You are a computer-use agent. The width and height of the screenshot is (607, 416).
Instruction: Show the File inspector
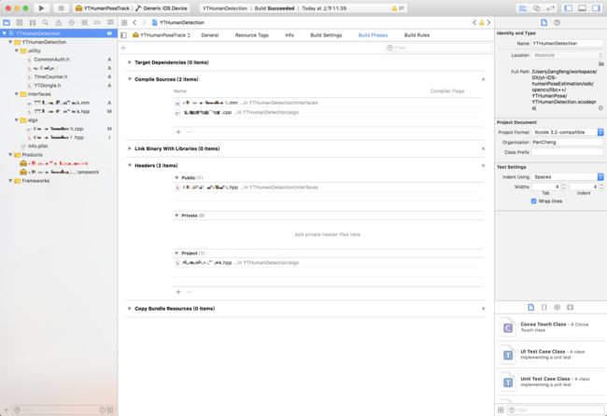(x=543, y=22)
